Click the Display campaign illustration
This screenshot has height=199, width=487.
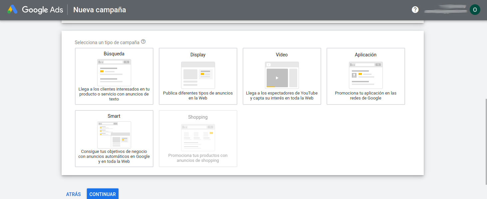pyautogui.click(x=198, y=75)
